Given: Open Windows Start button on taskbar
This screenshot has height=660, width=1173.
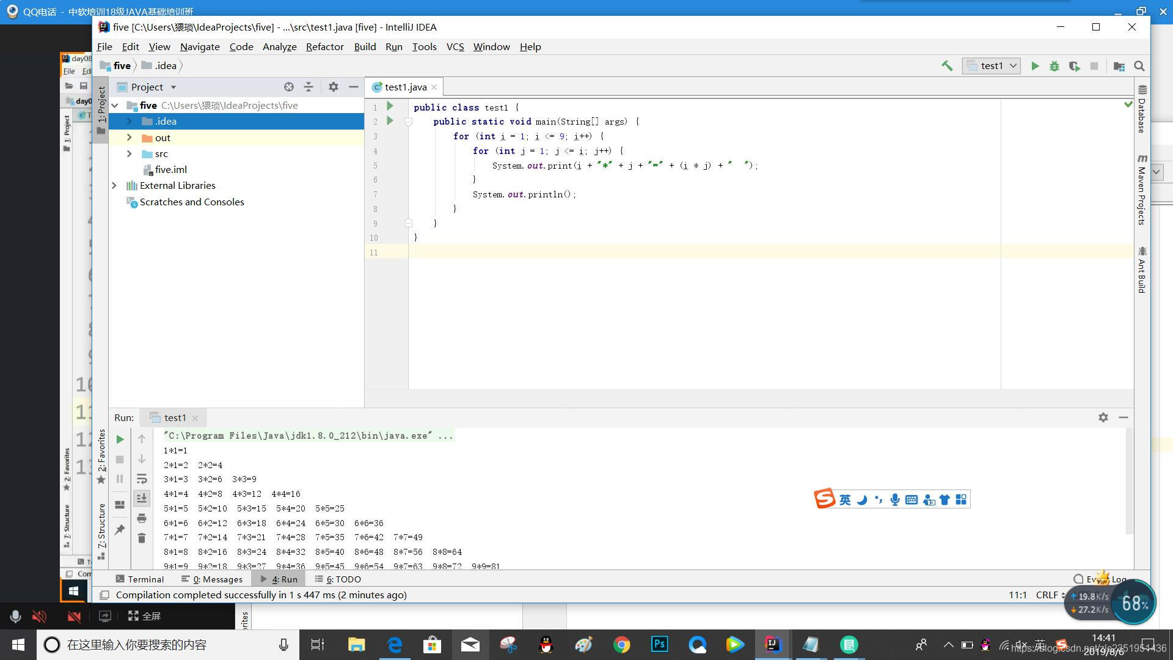Looking at the screenshot, I should [18, 644].
